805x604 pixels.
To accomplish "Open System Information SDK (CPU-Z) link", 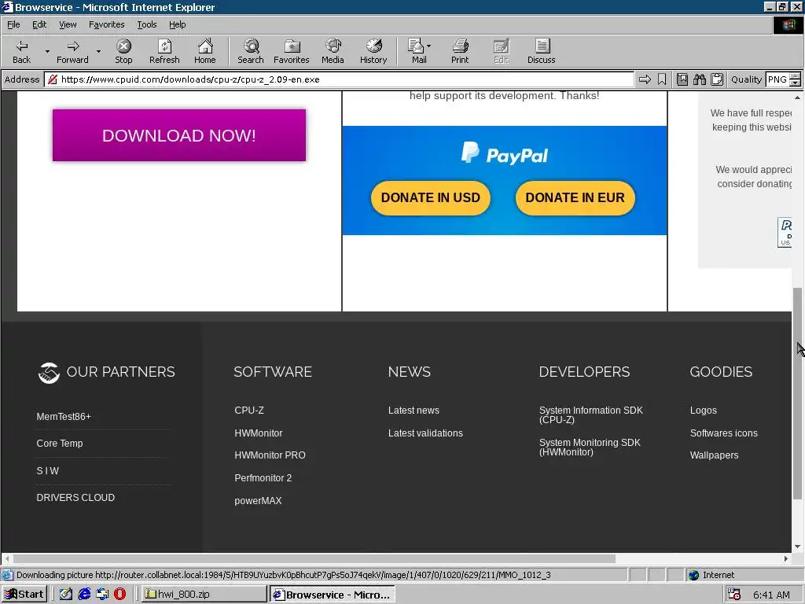I will coord(590,415).
